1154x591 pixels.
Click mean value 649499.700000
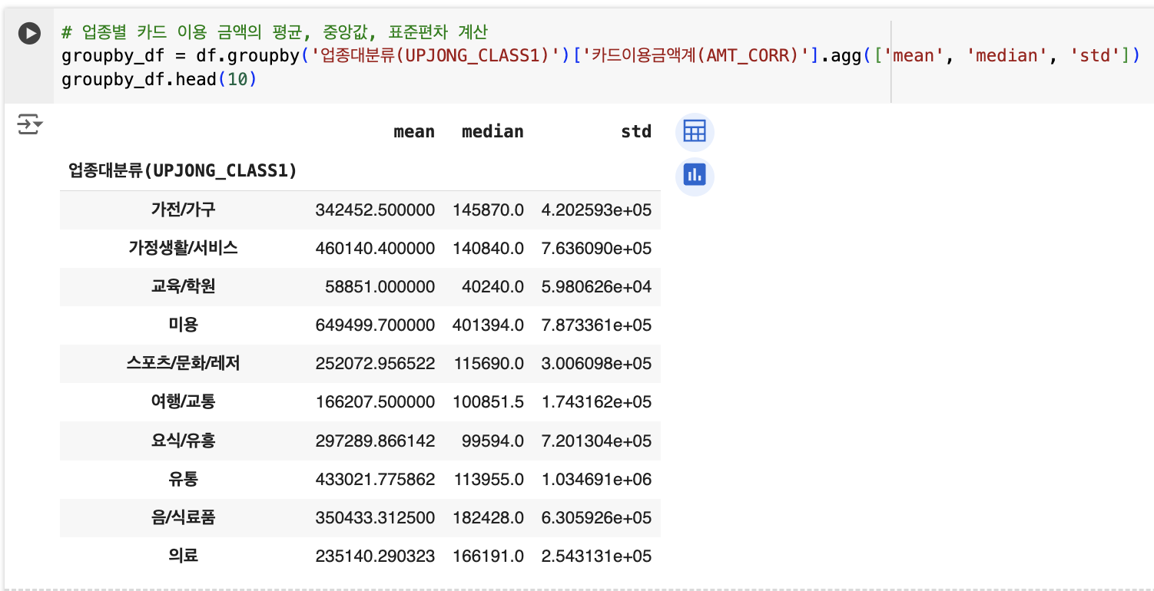[x=375, y=325]
